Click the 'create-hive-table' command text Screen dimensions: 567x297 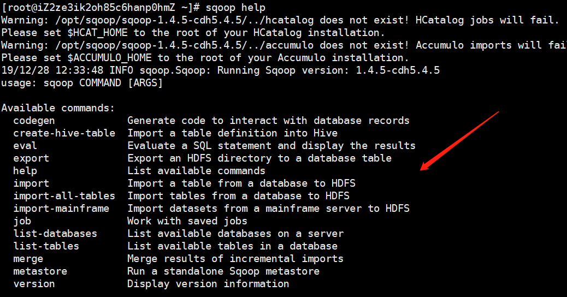64,133
